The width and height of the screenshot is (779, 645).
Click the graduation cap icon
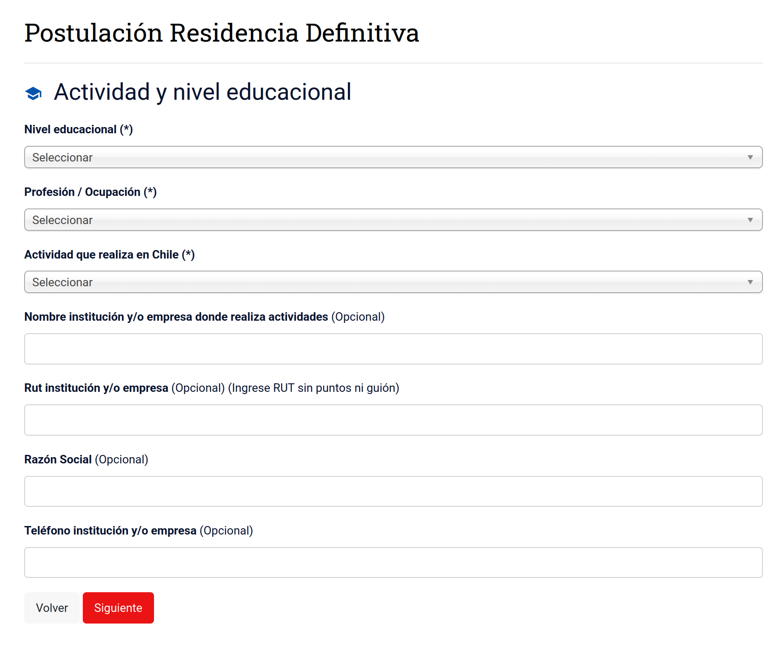tap(34, 93)
